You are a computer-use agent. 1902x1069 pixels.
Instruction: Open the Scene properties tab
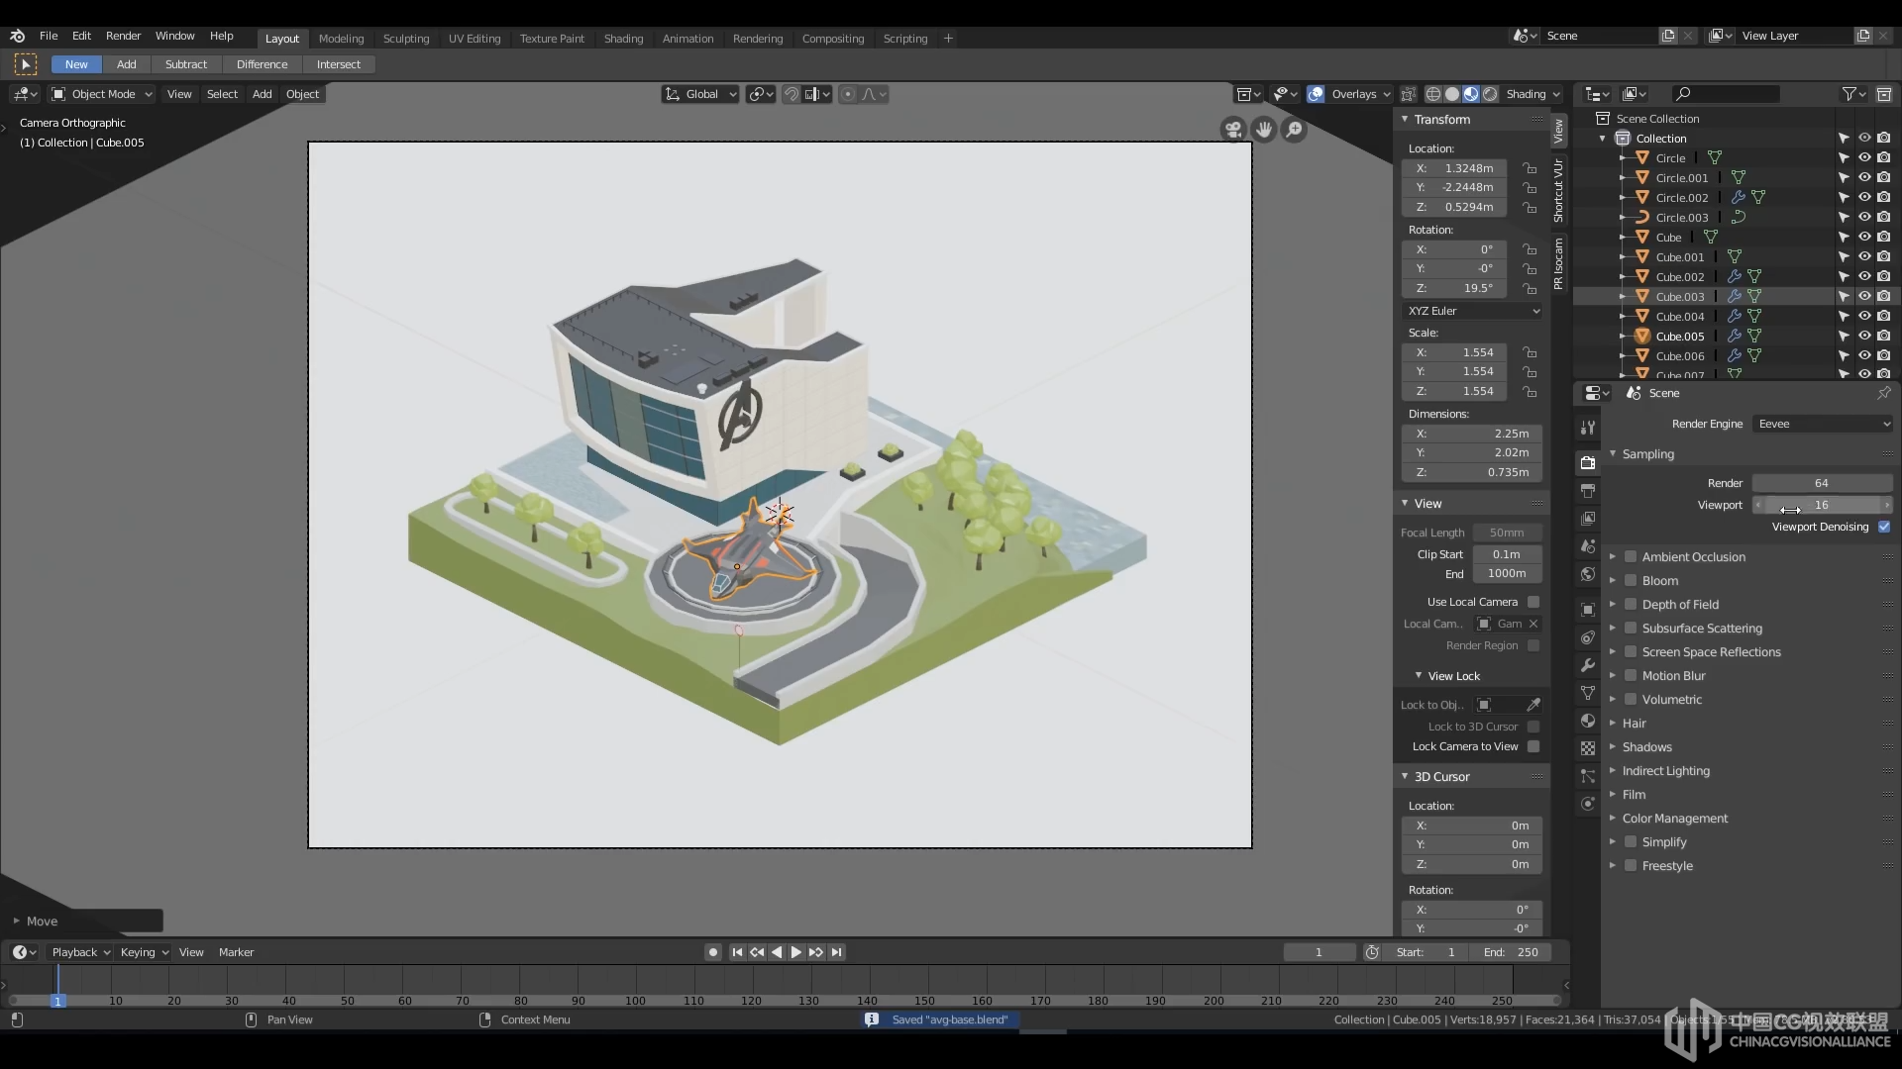1588,546
